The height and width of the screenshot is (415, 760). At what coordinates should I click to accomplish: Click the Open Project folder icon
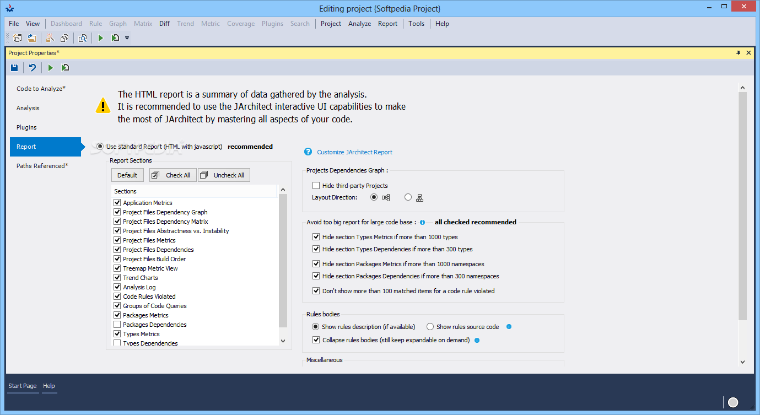[x=32, y=38]
